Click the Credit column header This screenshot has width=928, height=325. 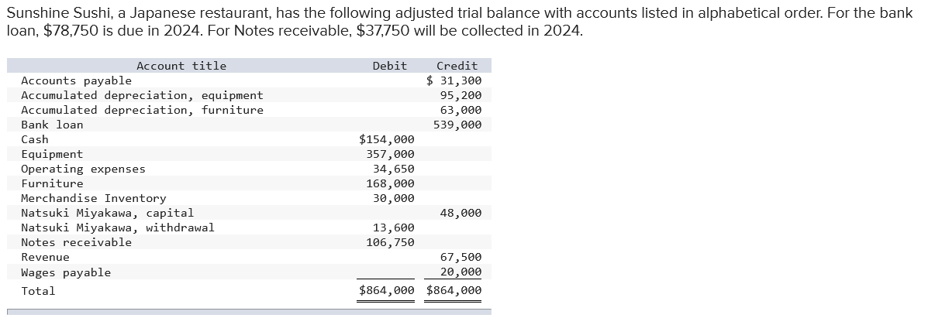(457, 67)
